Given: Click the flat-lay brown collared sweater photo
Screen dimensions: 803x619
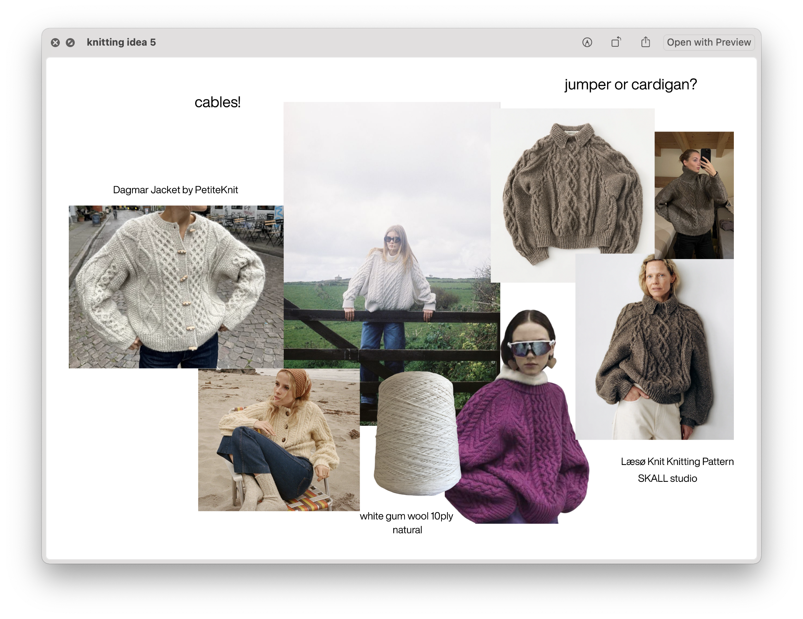Looking at the screenshot, I should click(x=572, y=194).
